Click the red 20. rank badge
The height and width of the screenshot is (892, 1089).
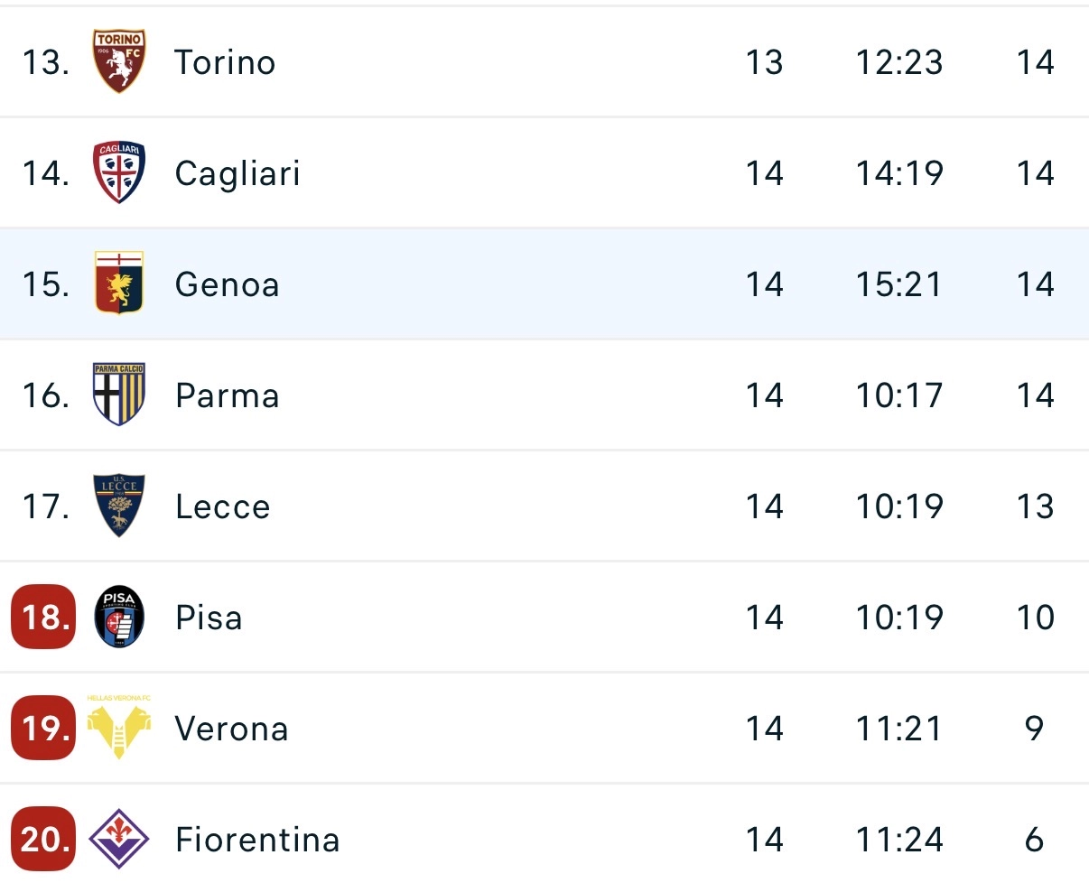(43, 839)
